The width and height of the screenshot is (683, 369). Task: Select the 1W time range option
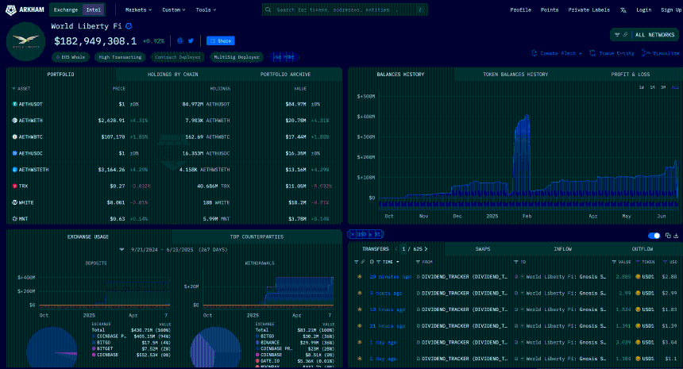point(641,87)
